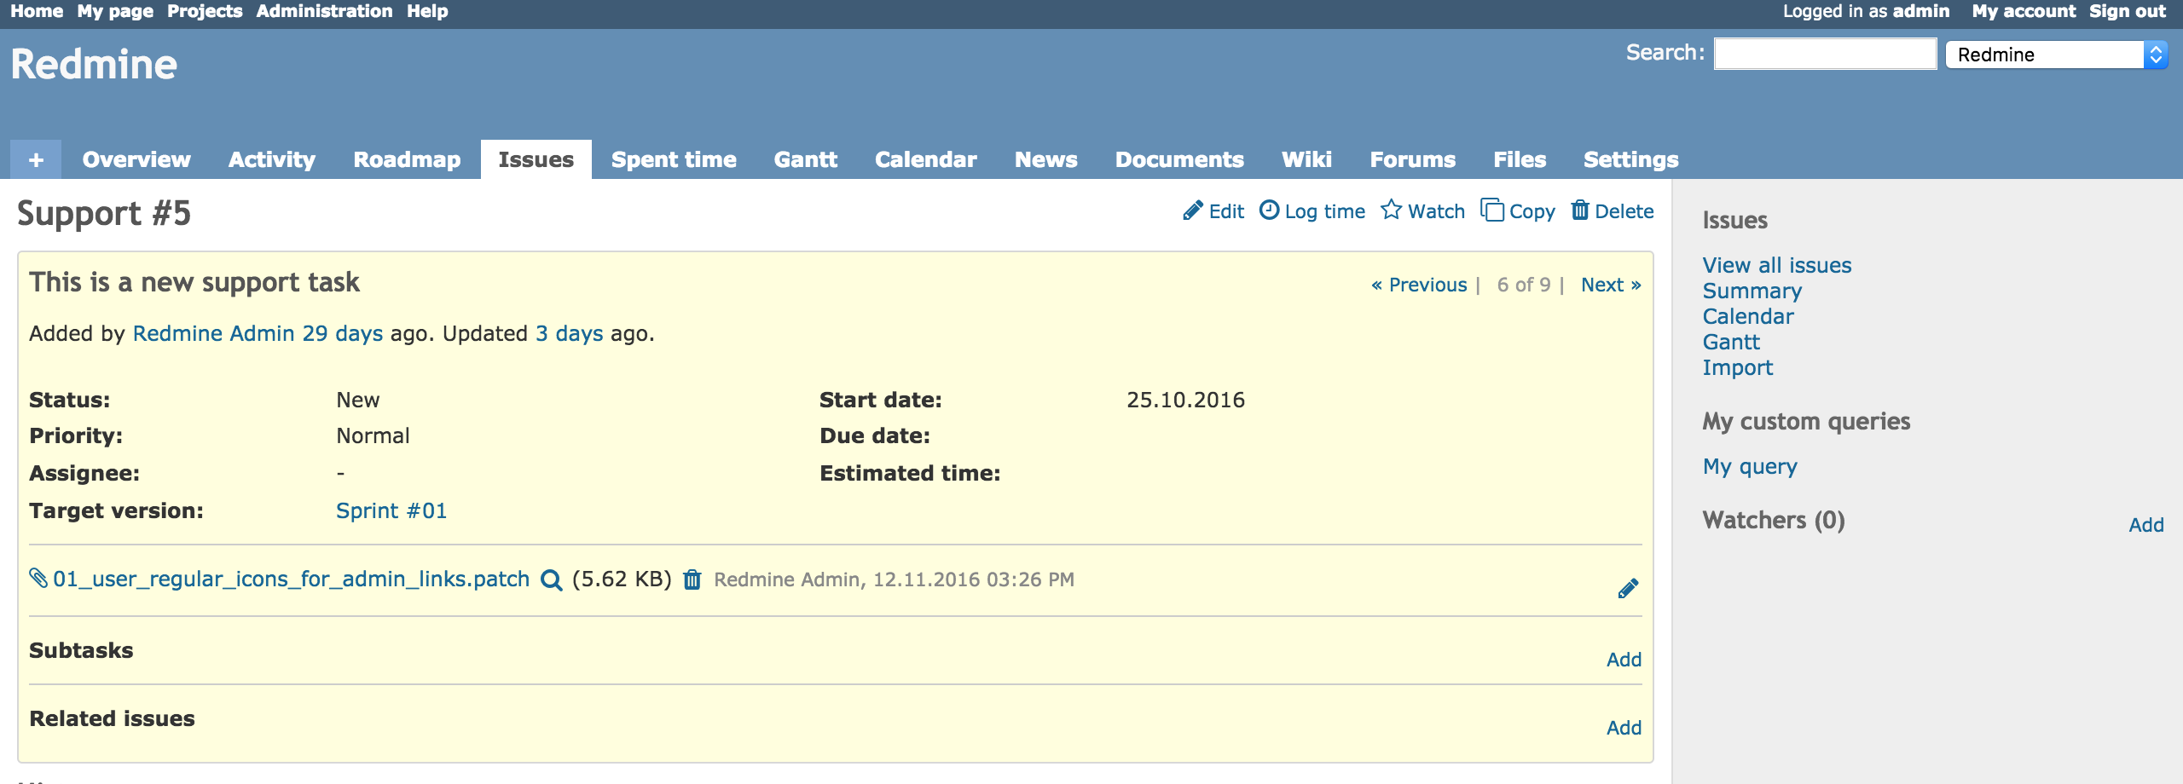Switch to the Activity tab
Screen dimensions: 2183x784
point(272,159)
